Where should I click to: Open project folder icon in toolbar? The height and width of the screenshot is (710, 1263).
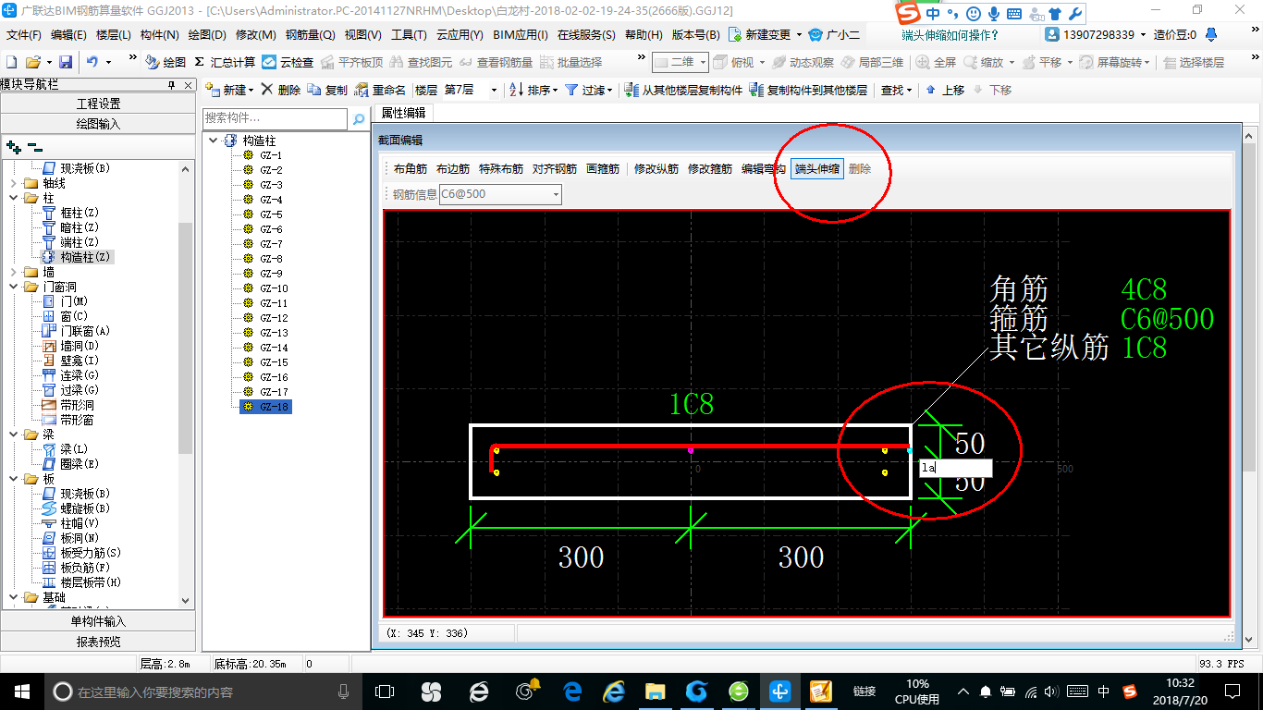coord(33,62)
